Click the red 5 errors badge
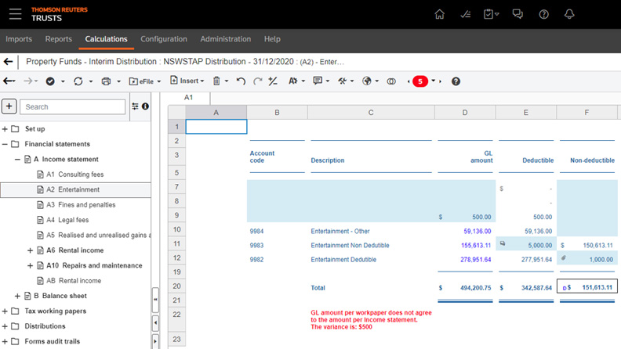The width and height of the screenshot is (621, 349). tap(420, 81)
